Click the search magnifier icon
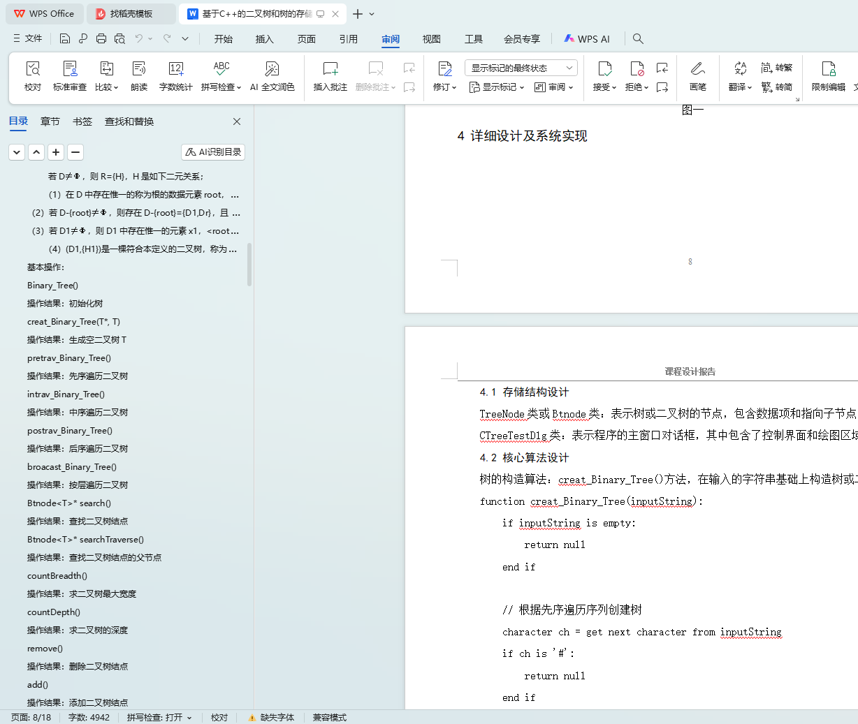 point(638,39)
